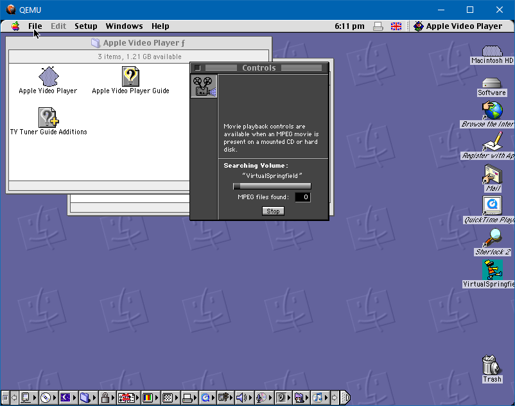
Task: Click the VirtualSpringfield volume icon on desktop
Action: tap(493, 270)
